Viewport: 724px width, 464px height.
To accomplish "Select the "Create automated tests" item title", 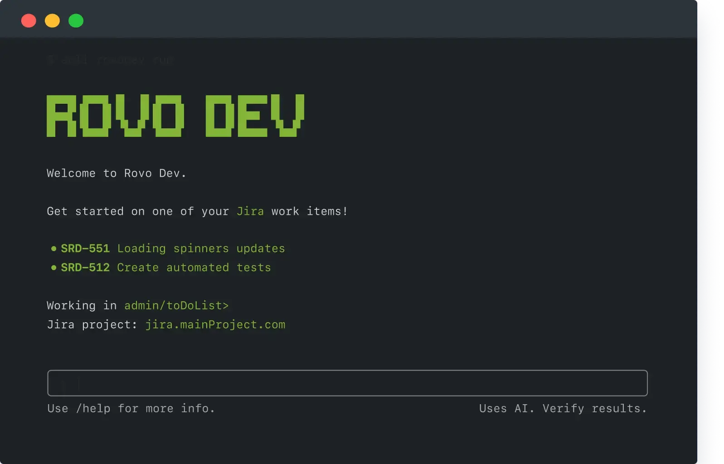I will point(194,267).
